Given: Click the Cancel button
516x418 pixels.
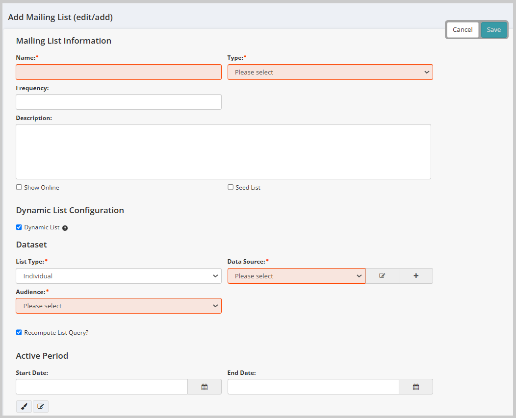Looking at the screenshot, I should [462, 29].
